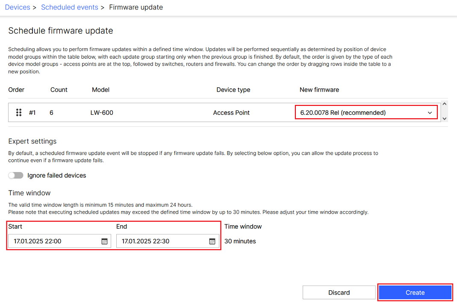The image size is (457, 304).
Task: Open the End date calendar picker icon
Action: [x=212, y=241]
